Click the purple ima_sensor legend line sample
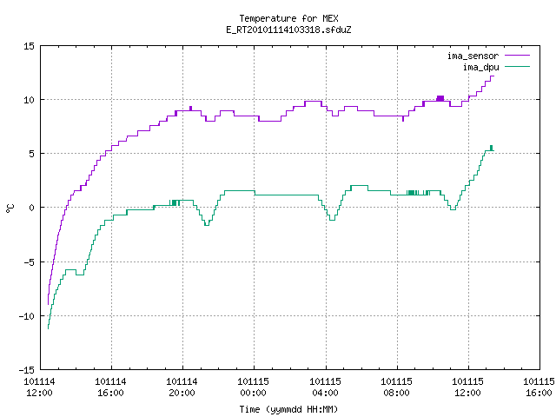Screen dimensions: 556x417 tap(518, 56)
